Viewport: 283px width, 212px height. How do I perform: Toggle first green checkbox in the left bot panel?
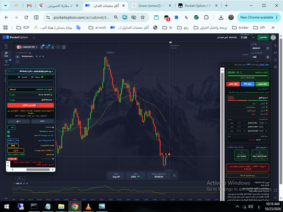point(8,132)
